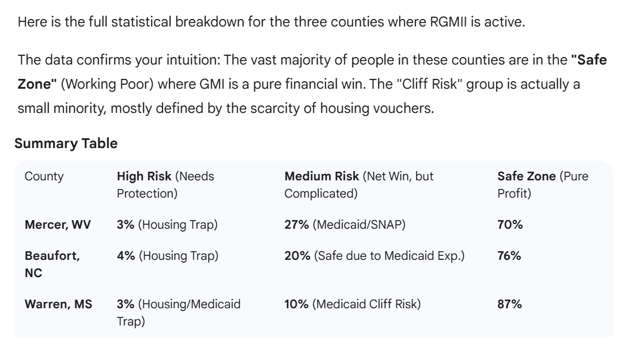The height and width of the screenshot is (348, 623).
Task: Click the 20% (Safe due to Medicaid Exp.) cell
Action: (375, 255)
